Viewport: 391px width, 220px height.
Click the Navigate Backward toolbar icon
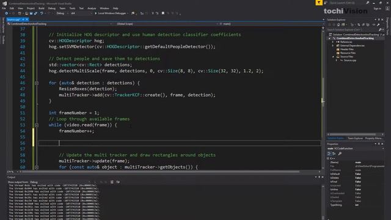tap(7, 13)
